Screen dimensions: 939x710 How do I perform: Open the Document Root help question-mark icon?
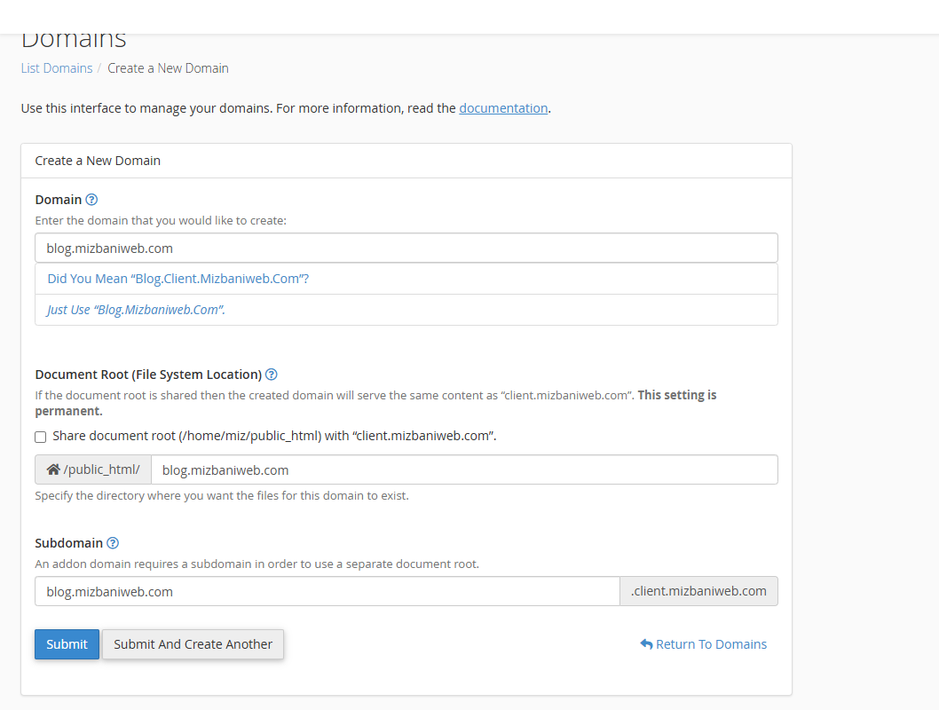(x=272, y=375)
